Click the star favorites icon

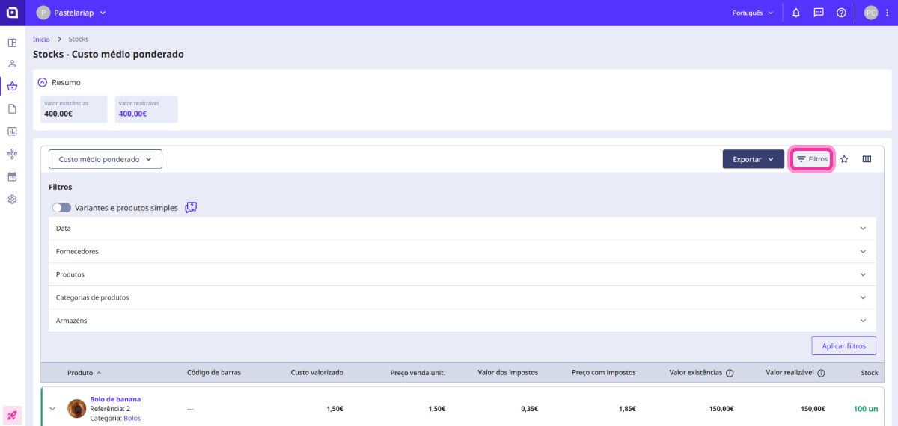tap(844, 159)
